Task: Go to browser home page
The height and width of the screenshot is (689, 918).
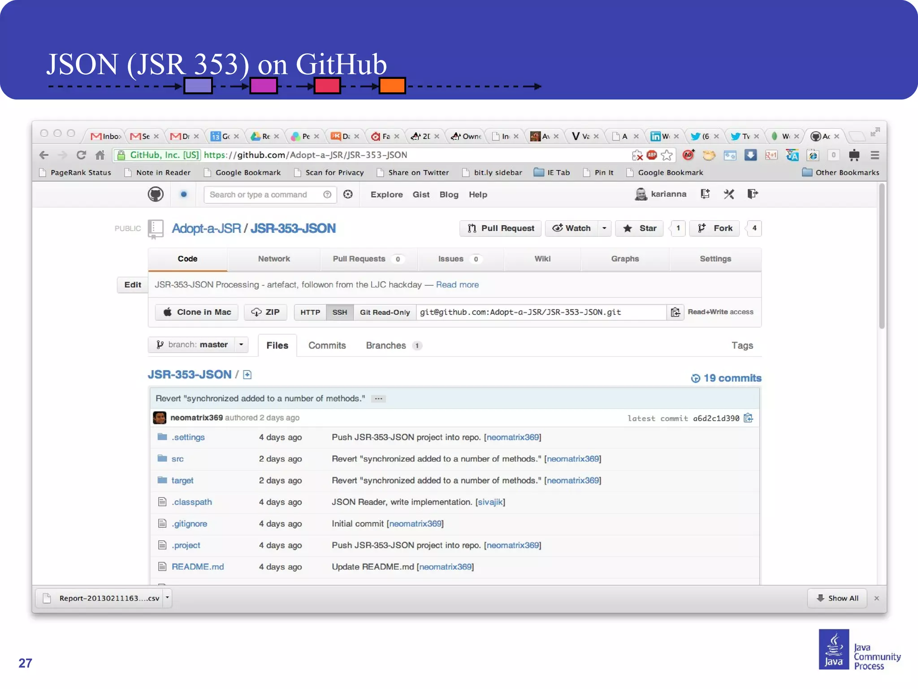Action: (x=100, y=155)
